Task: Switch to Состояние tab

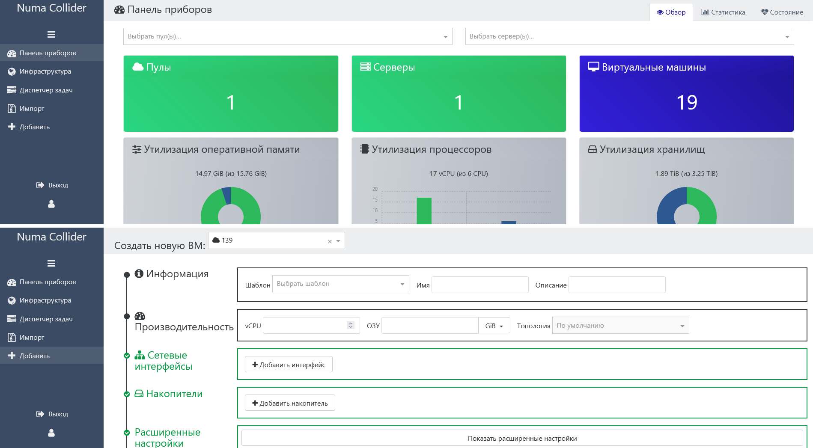Action: (782, 12)
